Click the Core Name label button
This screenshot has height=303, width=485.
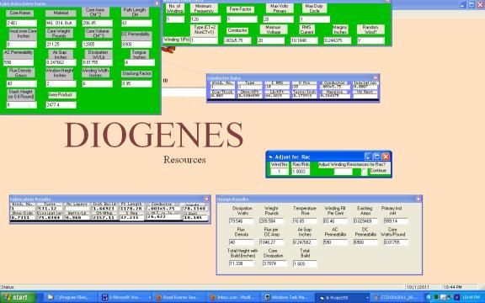click(20, 13)
